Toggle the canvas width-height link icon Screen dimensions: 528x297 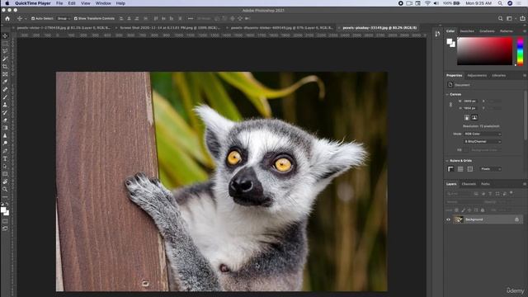(450, 105)
